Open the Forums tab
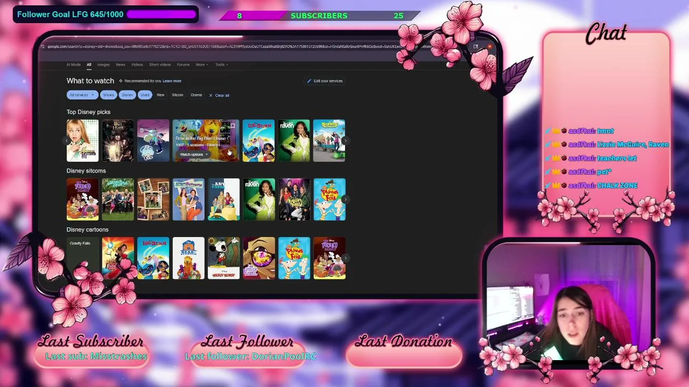 [x=183, y=64]
